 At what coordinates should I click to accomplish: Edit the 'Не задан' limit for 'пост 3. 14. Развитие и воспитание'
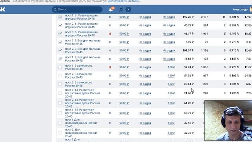coord(145,93)
